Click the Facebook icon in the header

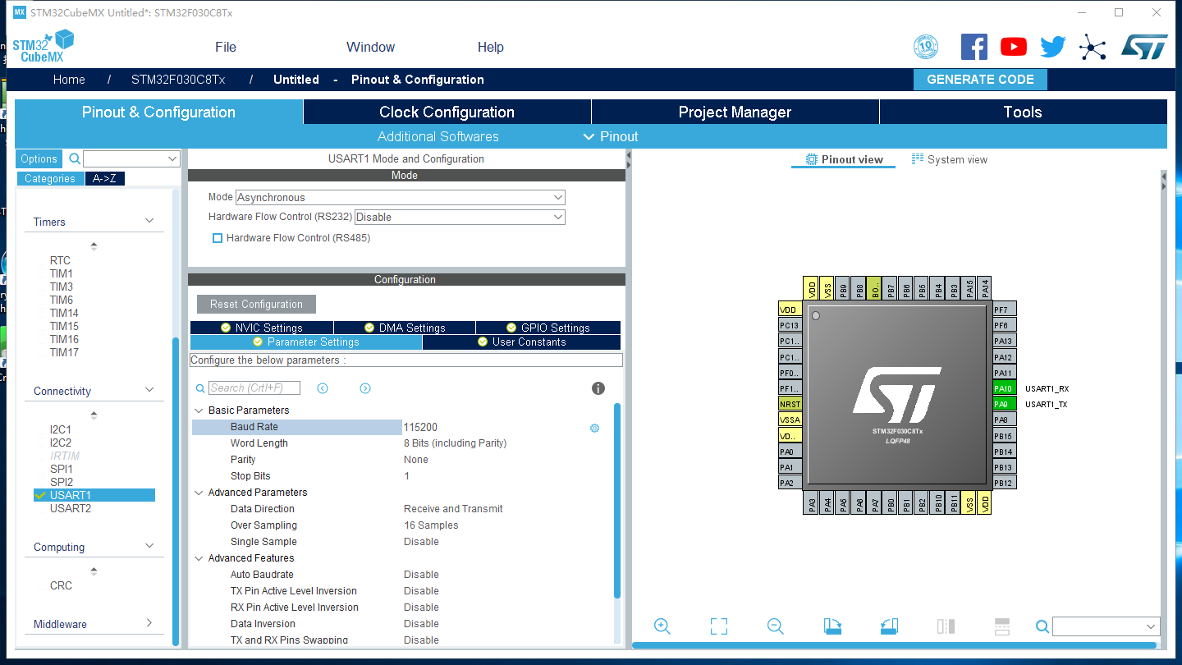click(x=974, y=46)
